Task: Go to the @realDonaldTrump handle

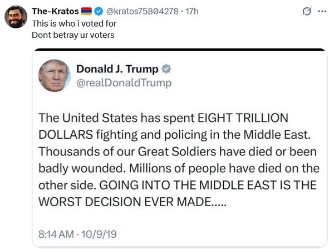Action: coord(124,83)
